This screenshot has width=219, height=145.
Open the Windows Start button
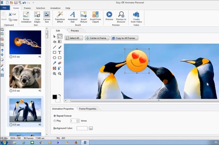[4, 143]
